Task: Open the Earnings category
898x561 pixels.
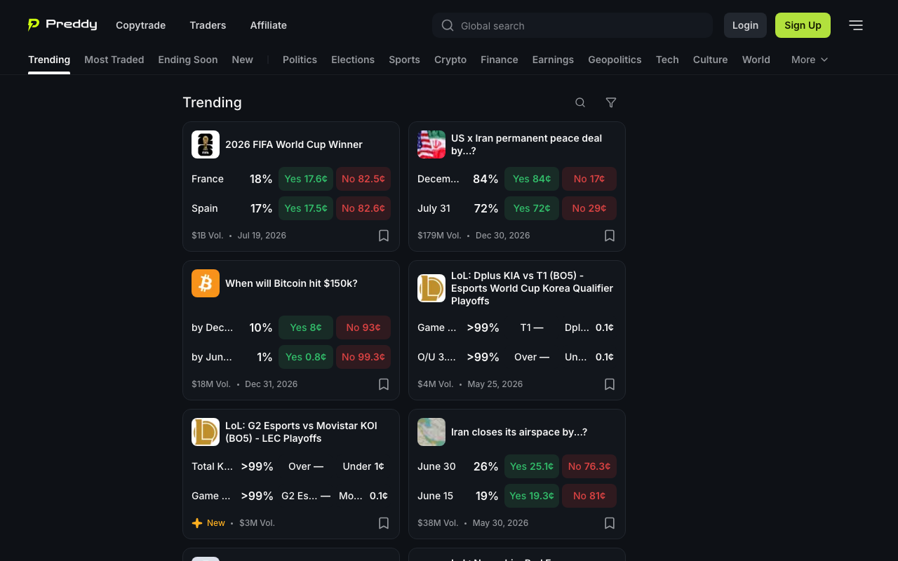Action: point(553,60)
